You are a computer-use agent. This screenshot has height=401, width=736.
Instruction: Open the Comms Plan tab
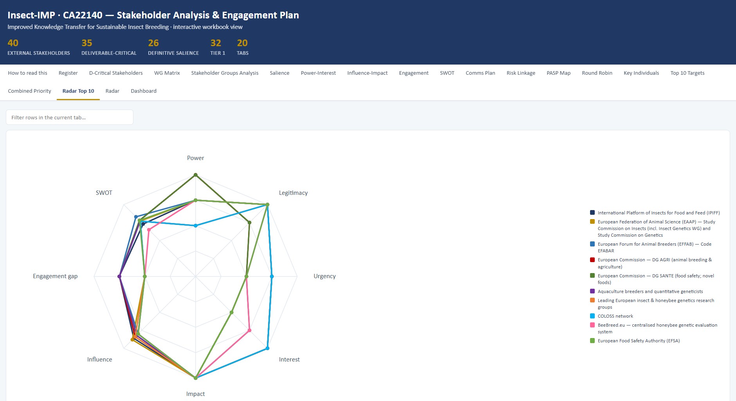[480, 73]
